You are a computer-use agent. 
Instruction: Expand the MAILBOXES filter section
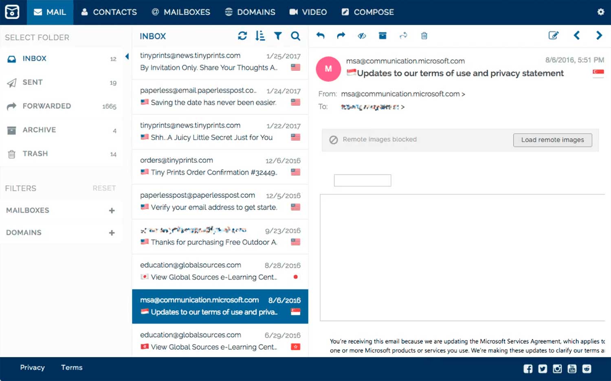point(111,210)
